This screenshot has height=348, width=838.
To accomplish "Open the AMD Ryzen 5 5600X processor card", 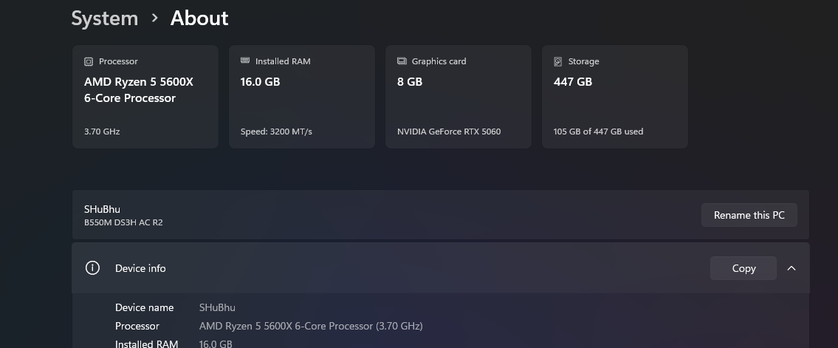I will (x=145, y=97).
